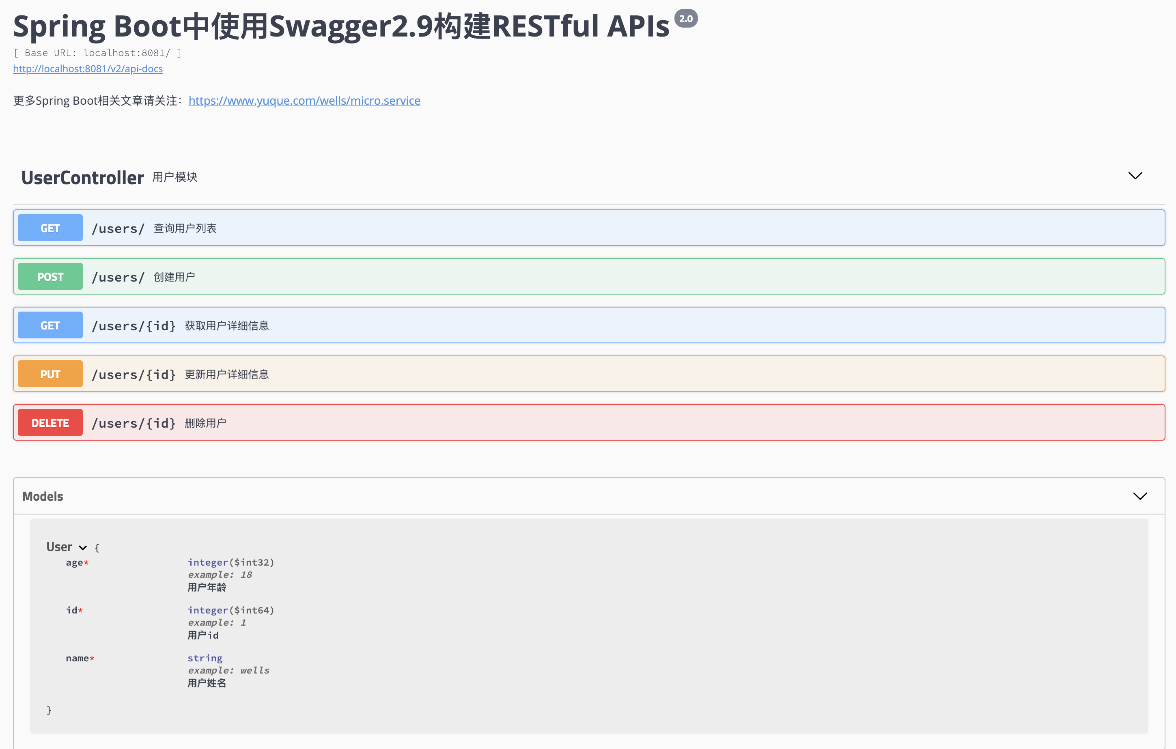The width and height of the screenshot is (1176, 749).
Task: Click the Models section heading
Action: 43,497
